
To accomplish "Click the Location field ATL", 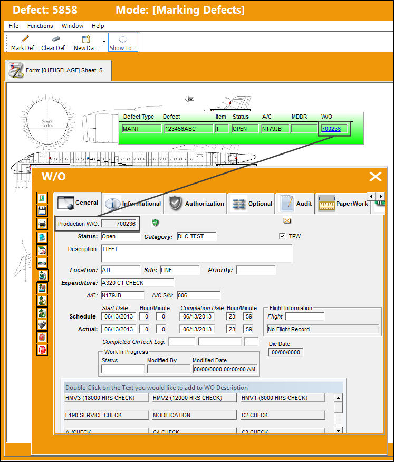I will [x=120, y=270].
